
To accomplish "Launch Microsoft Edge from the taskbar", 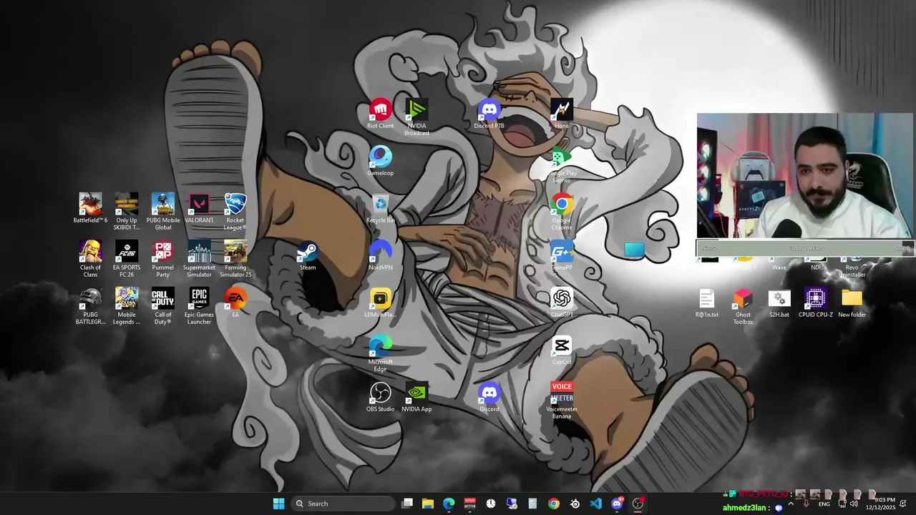I will point(449,504).
